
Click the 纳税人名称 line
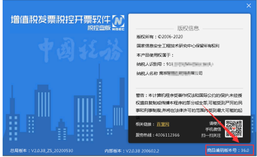(169, 73)
